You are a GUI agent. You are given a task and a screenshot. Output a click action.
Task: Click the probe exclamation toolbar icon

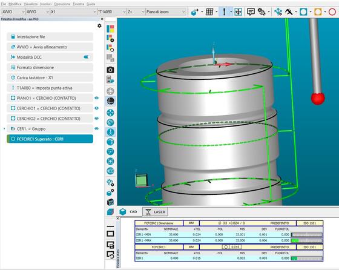[x=224, y=12]
